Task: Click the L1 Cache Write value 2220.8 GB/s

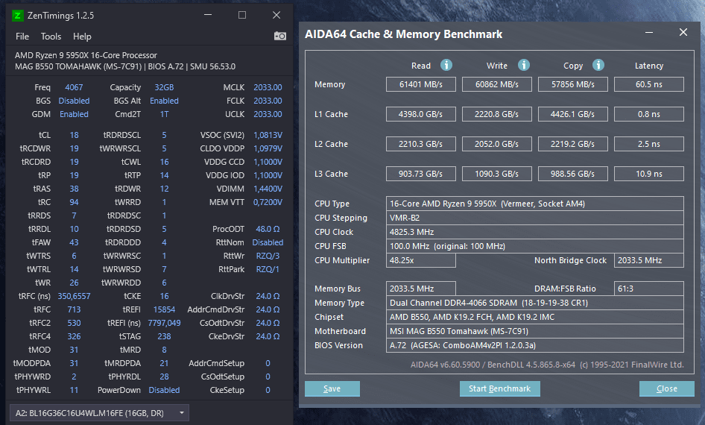Action: (497, 114)
